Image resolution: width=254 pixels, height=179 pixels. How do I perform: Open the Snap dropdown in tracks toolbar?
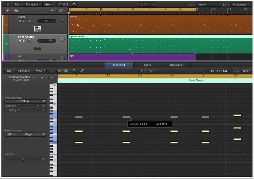point(209,4)
